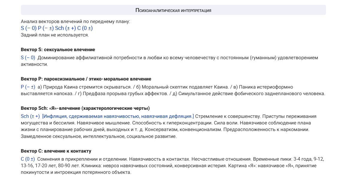The image size is (353, 178).
Task: Click the blue Sch (± +) label
Action: point(30,116)
